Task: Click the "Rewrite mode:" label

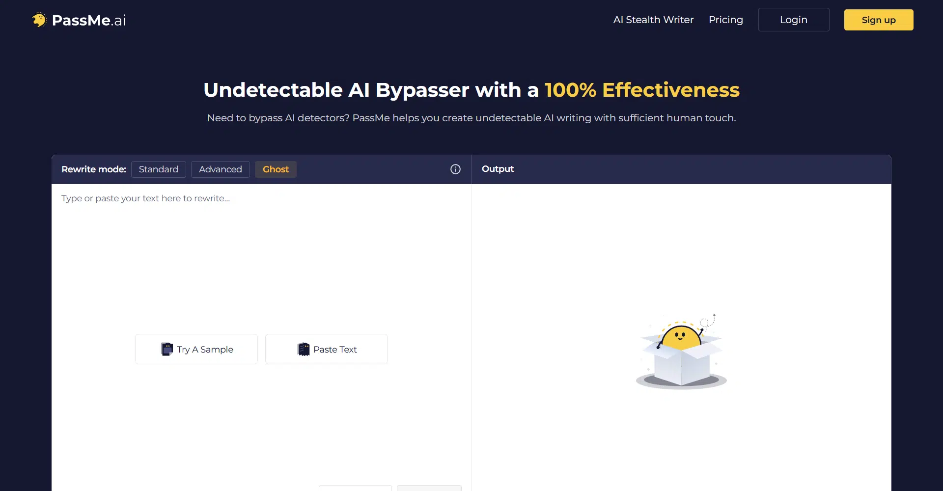Action: point(93,169)
